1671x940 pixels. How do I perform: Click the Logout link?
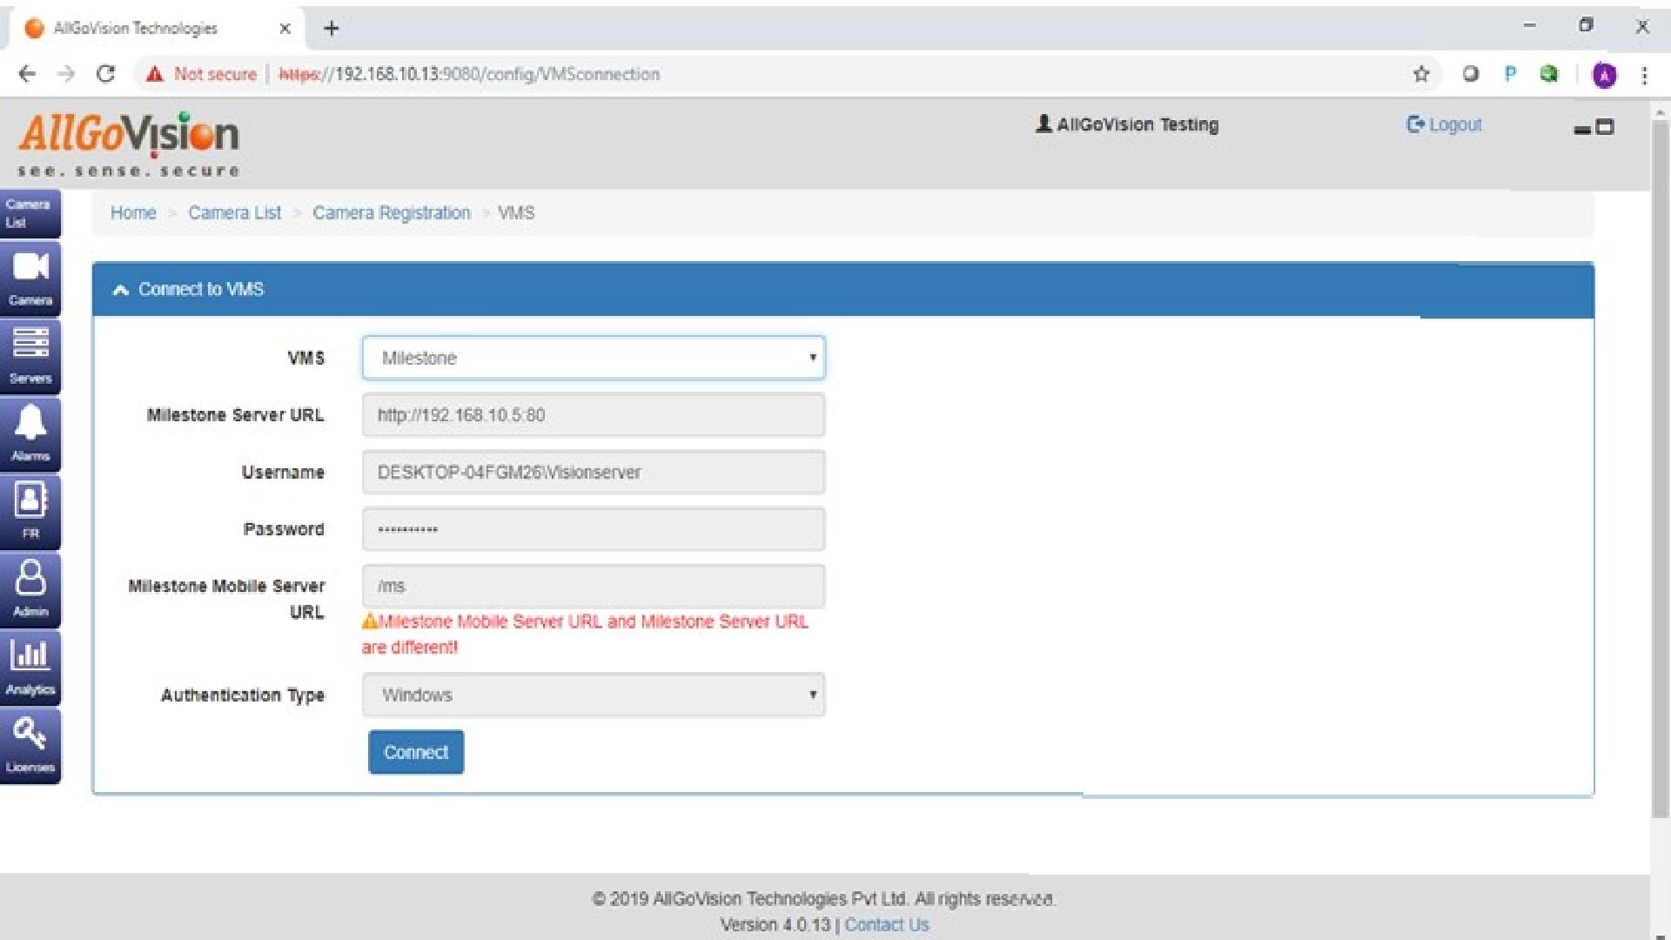point(1445,124)
